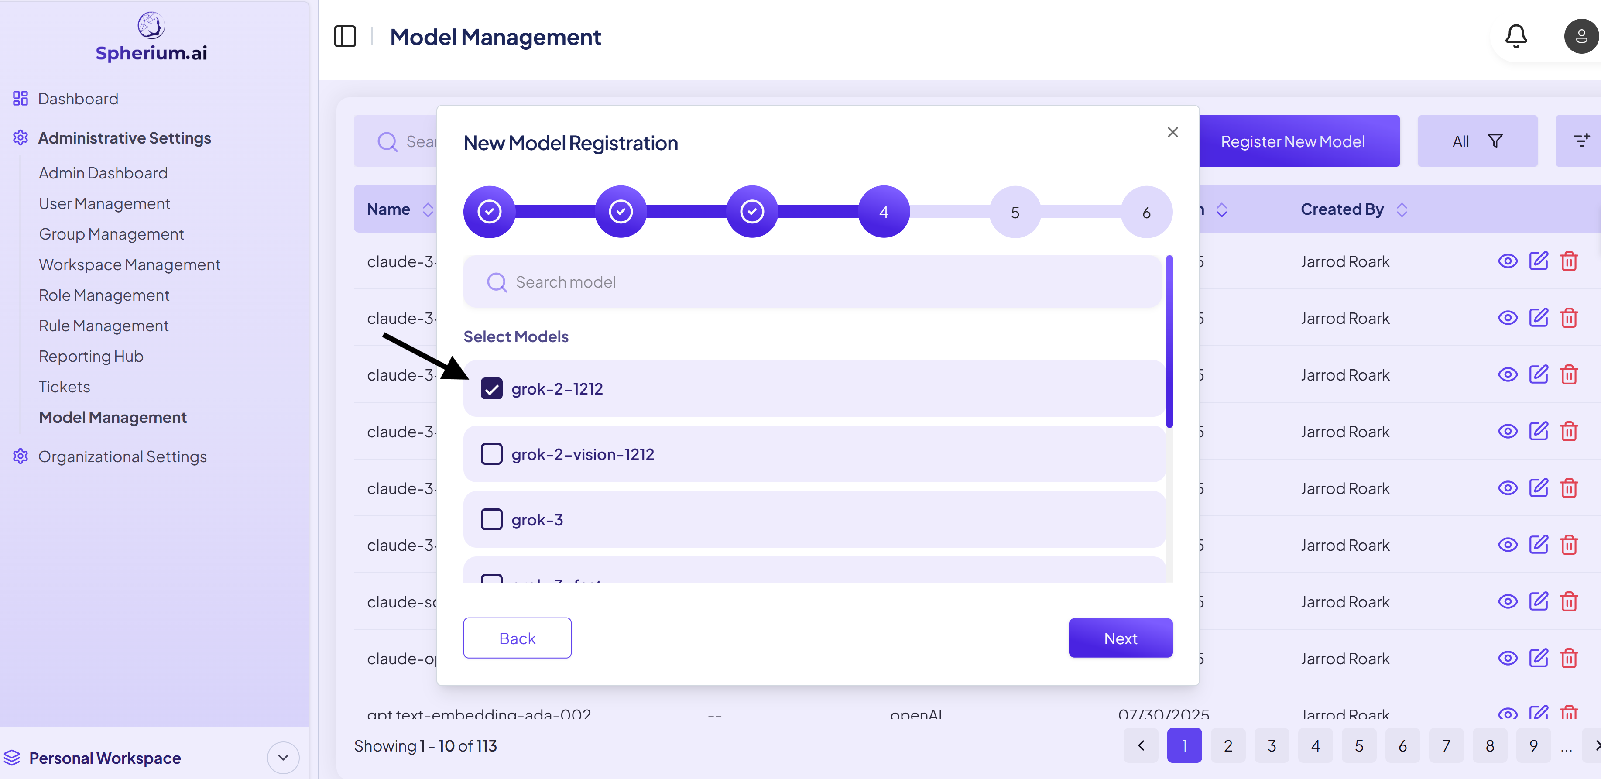
Task: Open User Management in sidebar
Action: [104, 203]
